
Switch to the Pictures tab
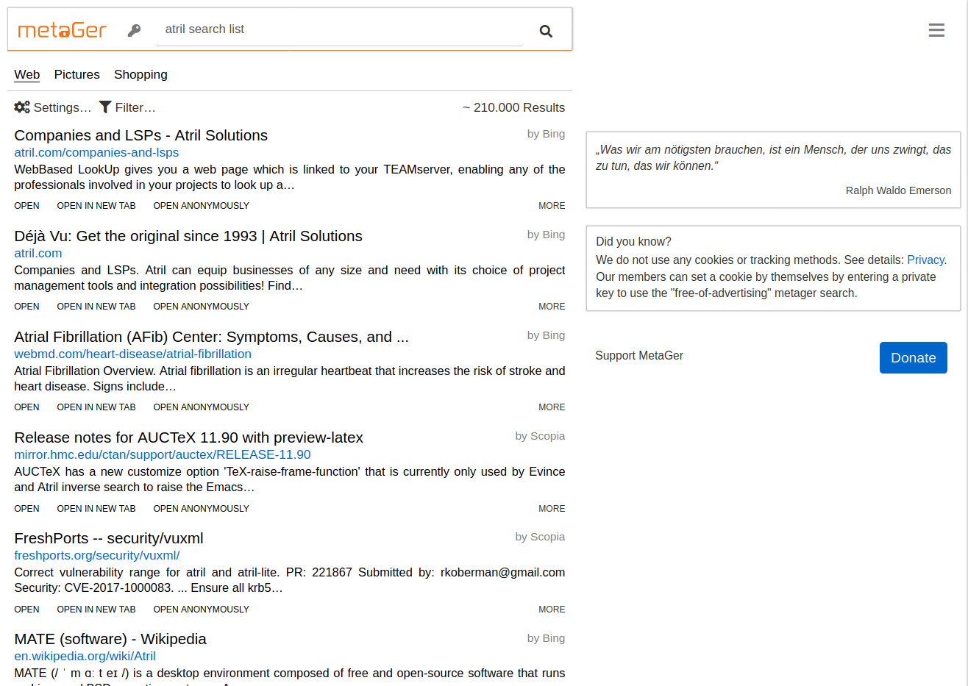[x=77, y=74]
